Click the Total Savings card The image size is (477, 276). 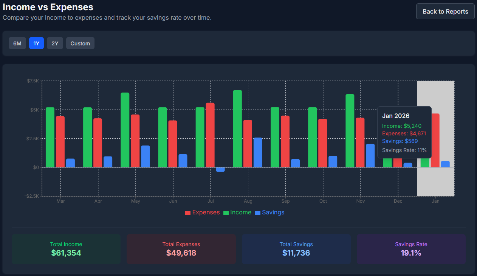[x=296, y=249]
